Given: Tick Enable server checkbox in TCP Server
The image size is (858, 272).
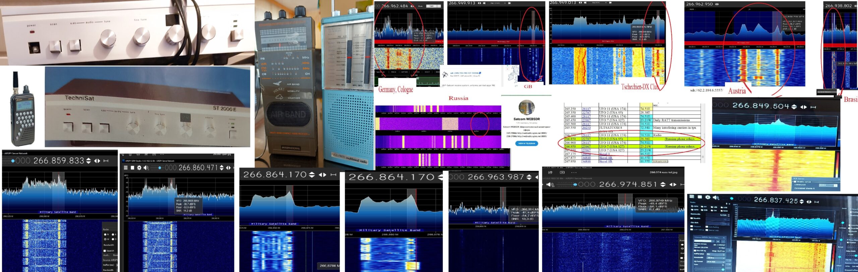Looking at the screenshot, I should 795,181.
